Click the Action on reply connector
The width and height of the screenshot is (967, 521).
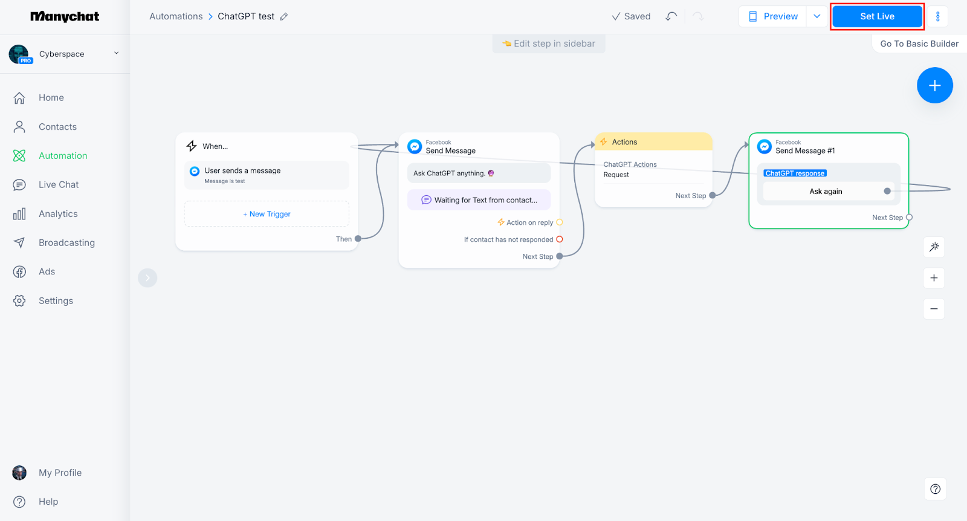coord(560,222)
